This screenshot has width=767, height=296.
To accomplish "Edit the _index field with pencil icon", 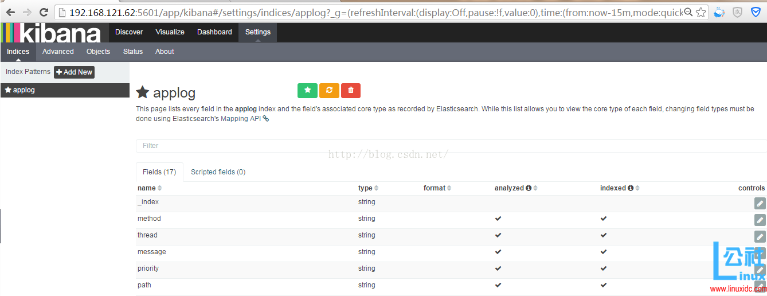I will 760,203.
